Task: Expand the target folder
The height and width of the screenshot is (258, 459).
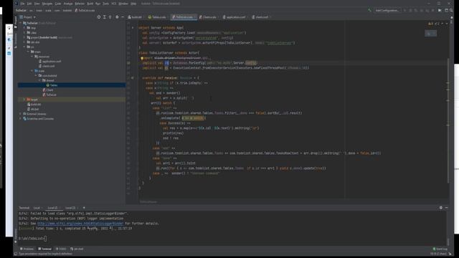Action: click(24, 100)
